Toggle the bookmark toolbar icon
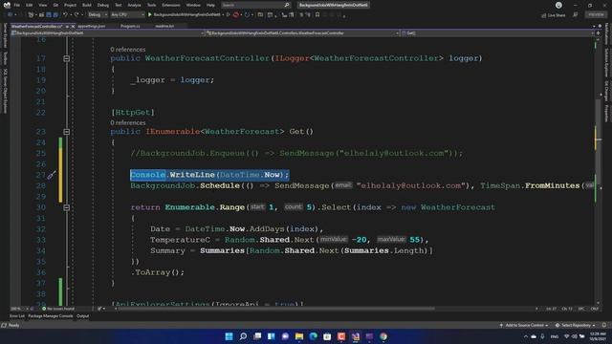The height and width of the screenshot is (344, 612). click(317, 15)
